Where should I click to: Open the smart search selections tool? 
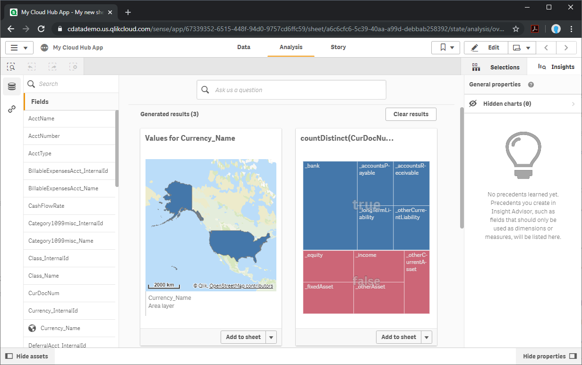[11, 67]
